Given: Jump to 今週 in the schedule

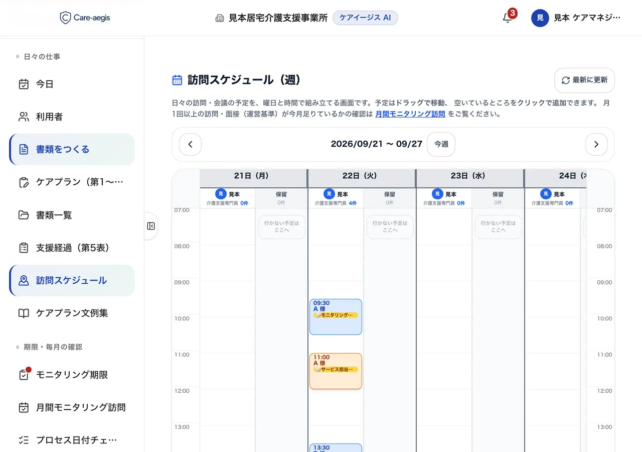Looking at the screenshot, I should tap(441, 145).
